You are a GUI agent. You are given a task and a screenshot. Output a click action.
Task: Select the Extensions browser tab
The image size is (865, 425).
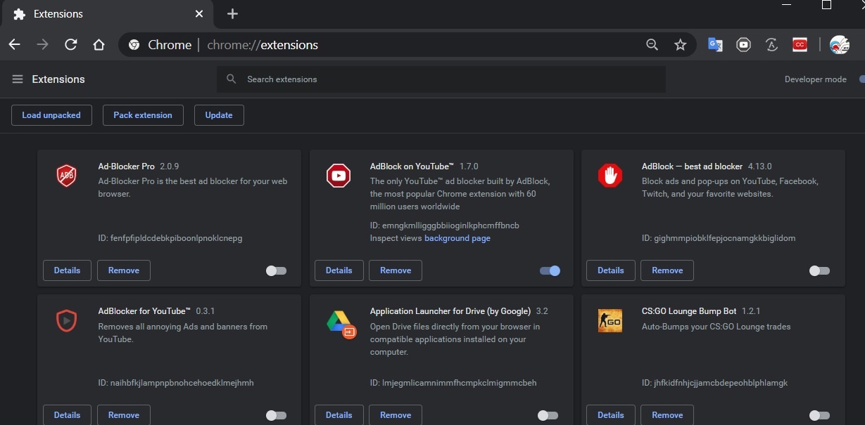click(106, 14)
